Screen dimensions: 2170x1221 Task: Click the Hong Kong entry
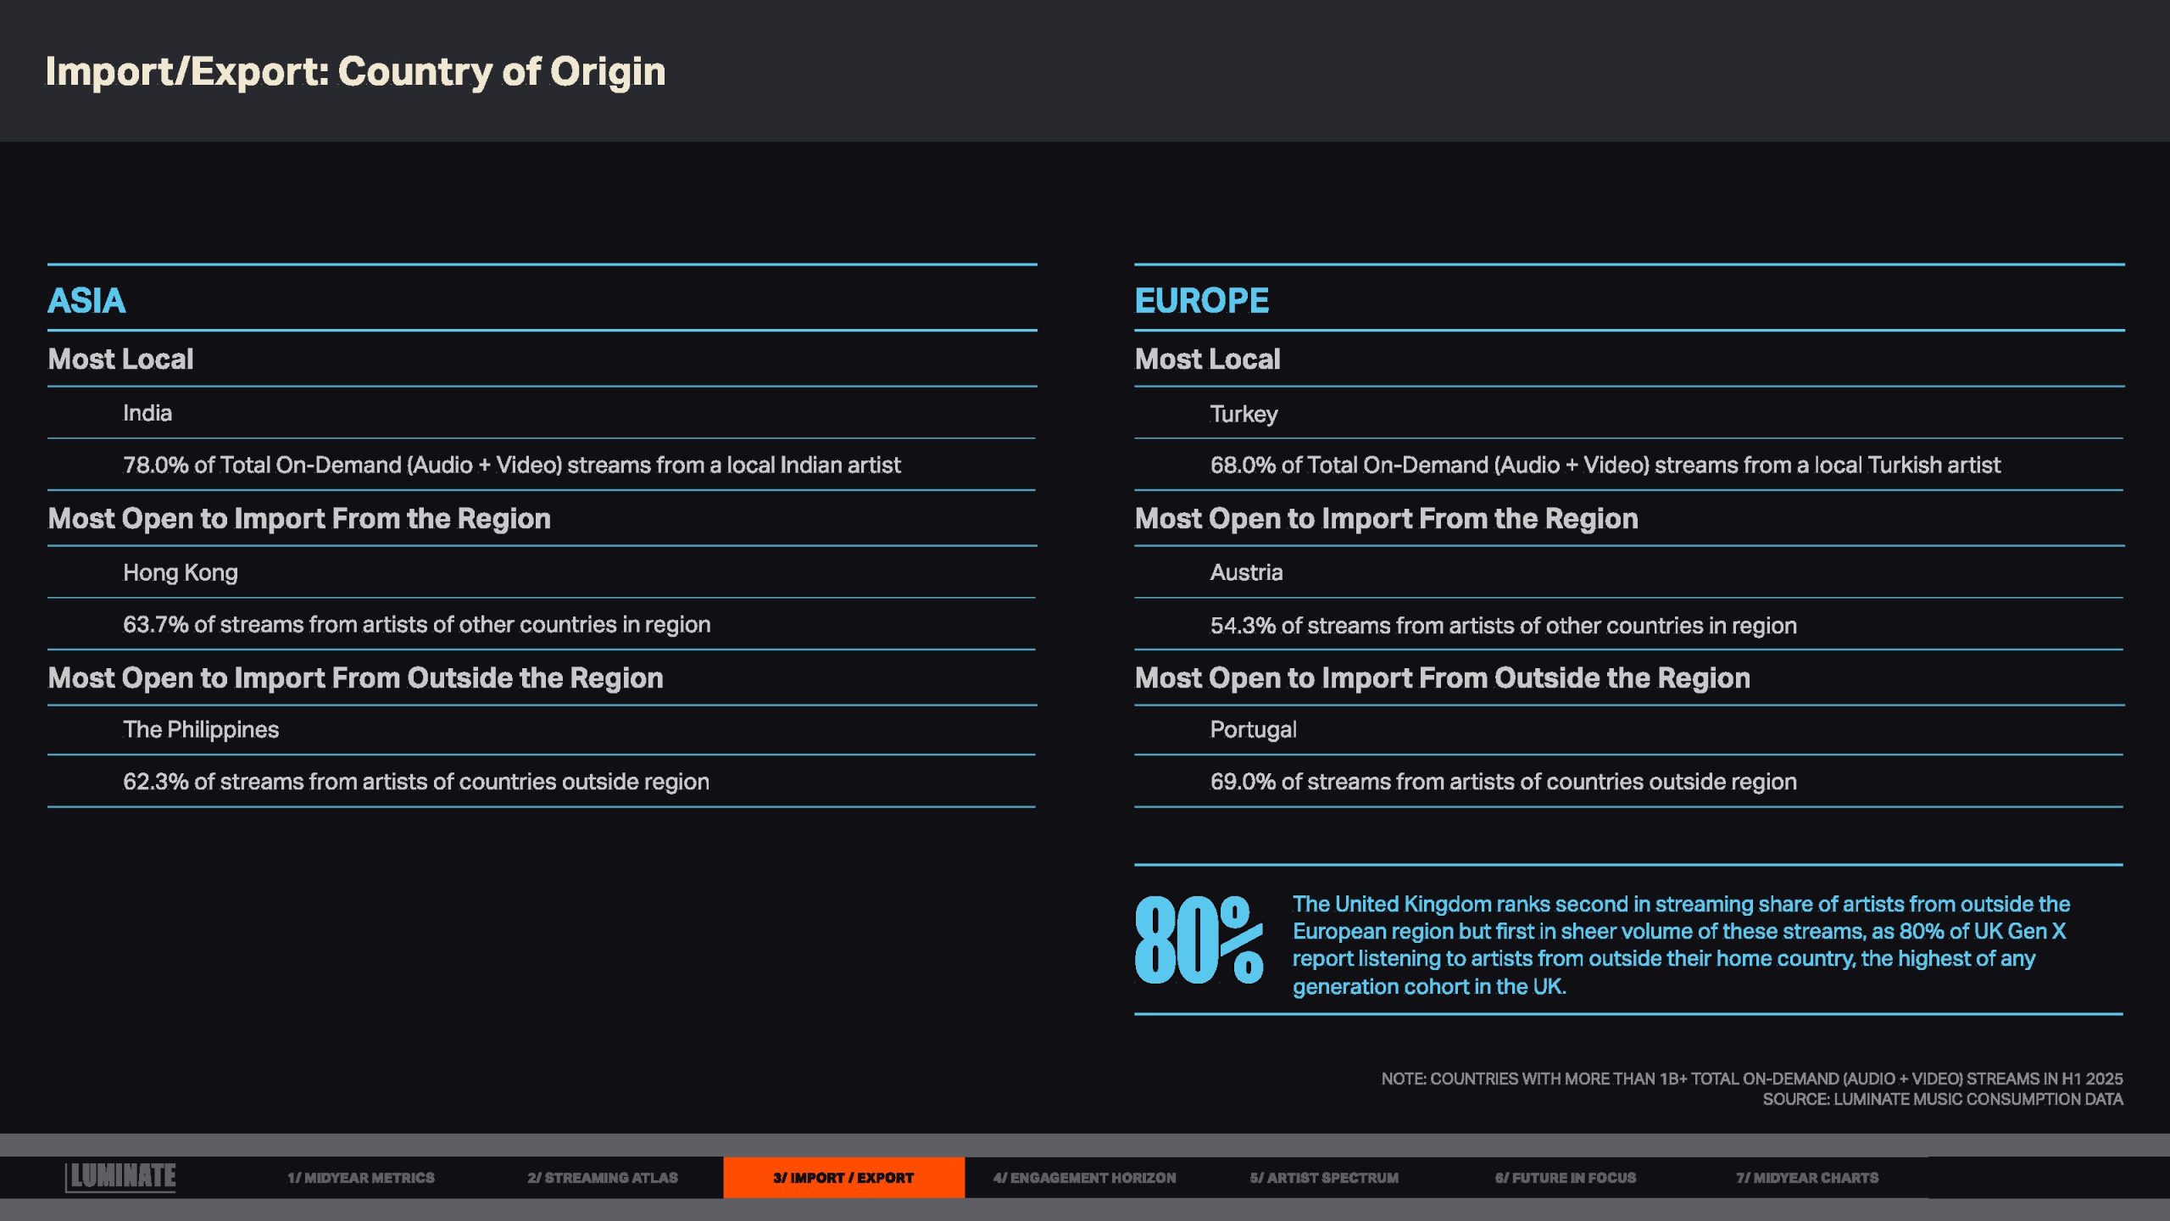tap(180, 572)
